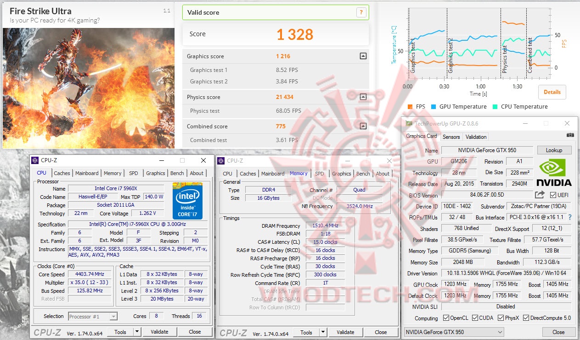Open the Processor #1 selection dropdown

click(93, 316)
